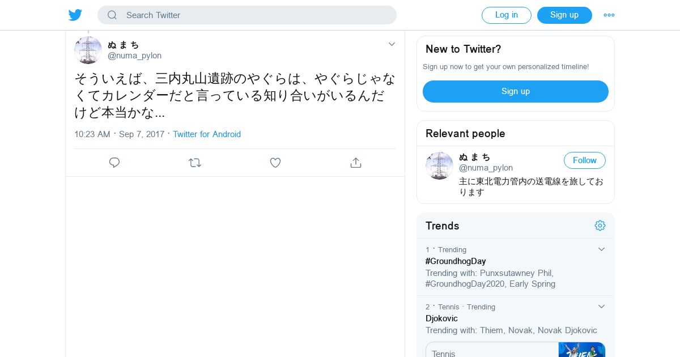Expand options for Djokovic trend
This screenshot has width=680, height=357.
pyautogui.click(x=602, y=307)
